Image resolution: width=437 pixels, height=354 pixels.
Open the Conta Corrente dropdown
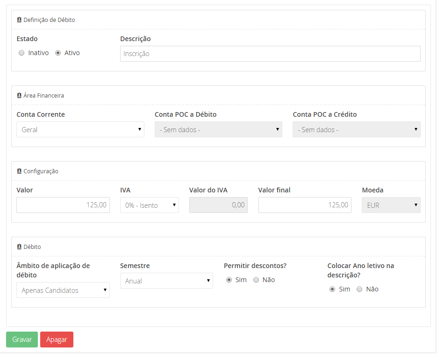pyautogui.click(x=80, y=130)
